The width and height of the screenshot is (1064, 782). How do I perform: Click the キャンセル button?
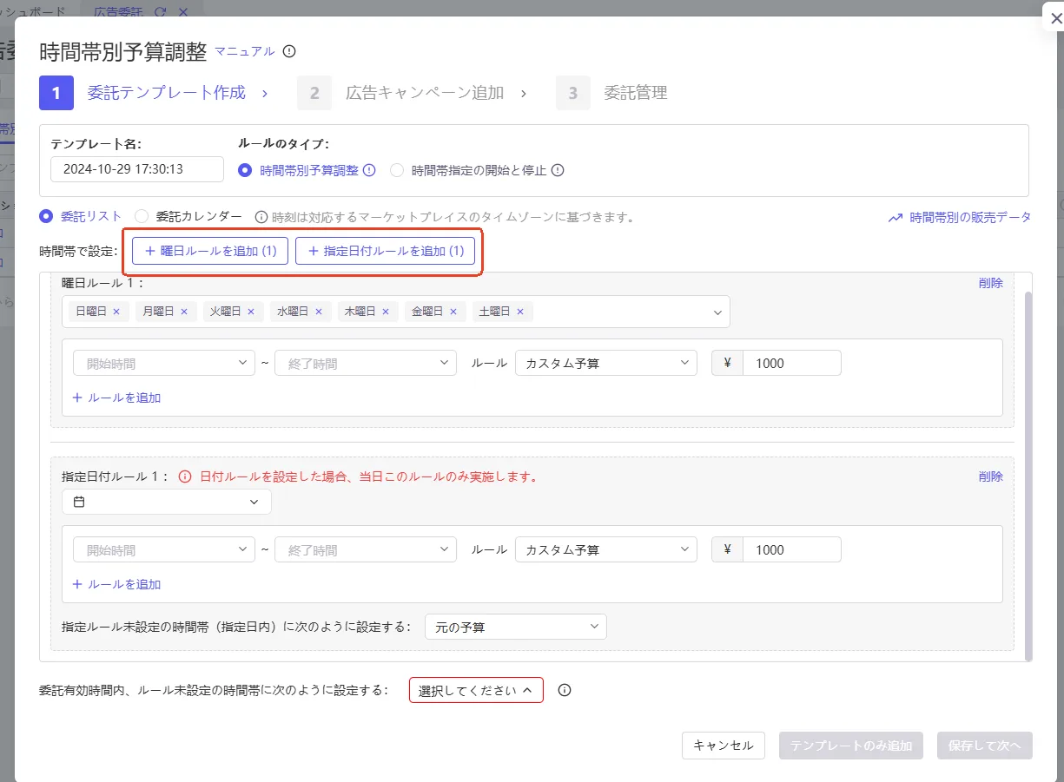[724, 746]
